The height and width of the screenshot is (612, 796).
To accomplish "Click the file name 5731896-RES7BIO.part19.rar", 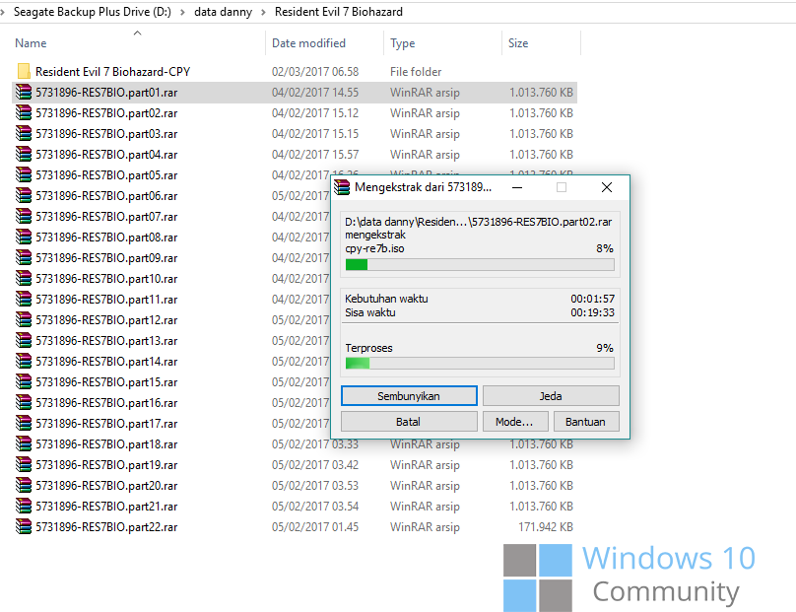I will pos(106,465).
